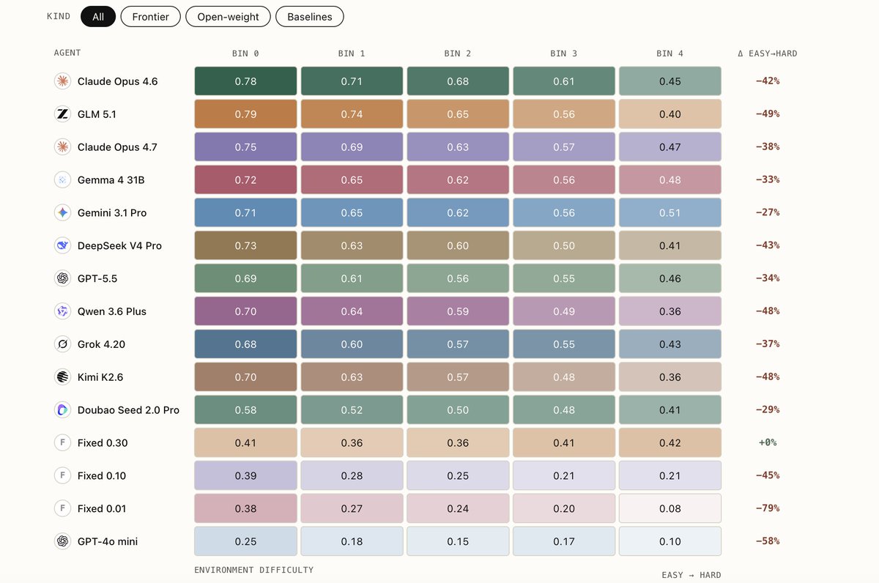Click the −27% delta for Gemini 3.1 Pro

768,213
